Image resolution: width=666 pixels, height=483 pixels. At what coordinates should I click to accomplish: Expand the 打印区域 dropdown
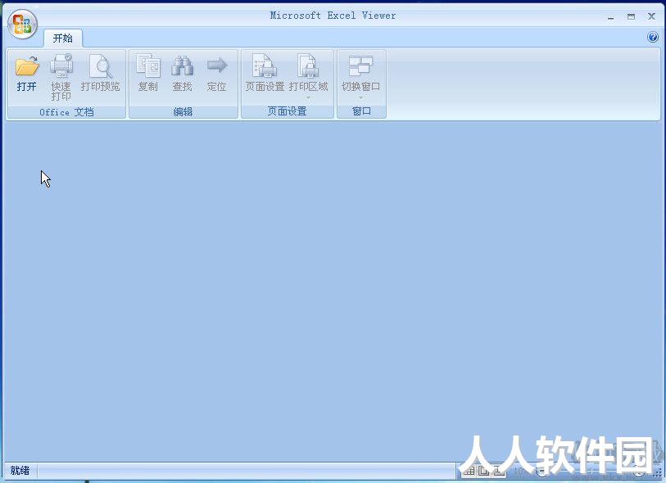pyautogui.click(x=308, y=98)
